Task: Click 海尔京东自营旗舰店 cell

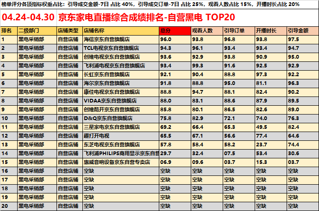Action: pos(121,83)
